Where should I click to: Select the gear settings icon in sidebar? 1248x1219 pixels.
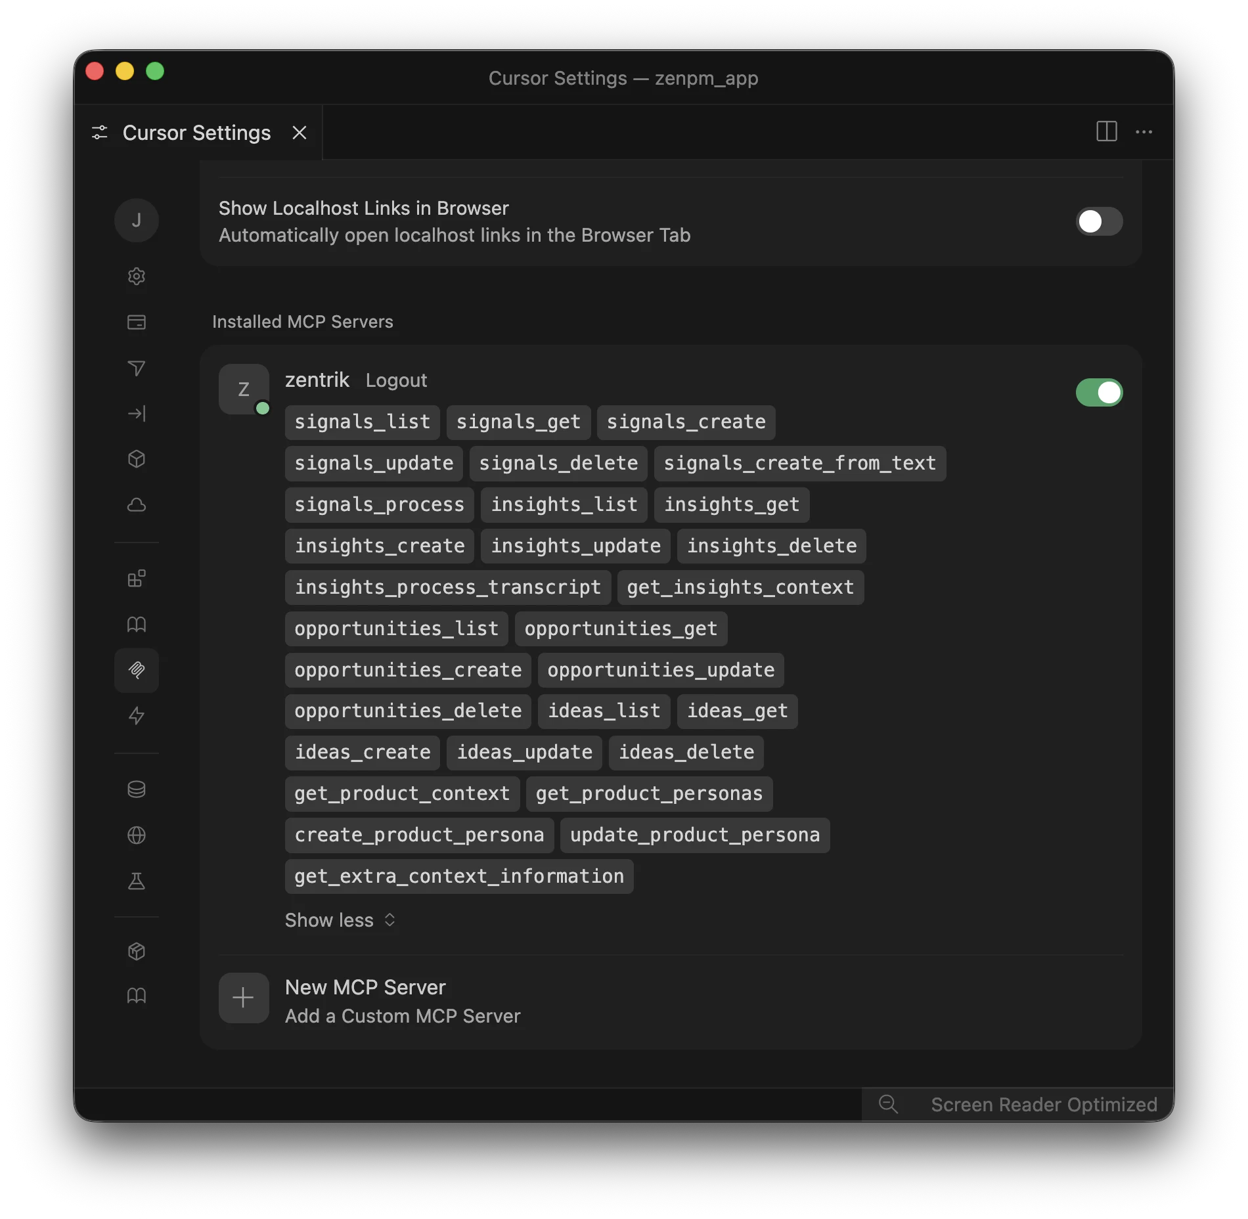(x=137, y=276)
